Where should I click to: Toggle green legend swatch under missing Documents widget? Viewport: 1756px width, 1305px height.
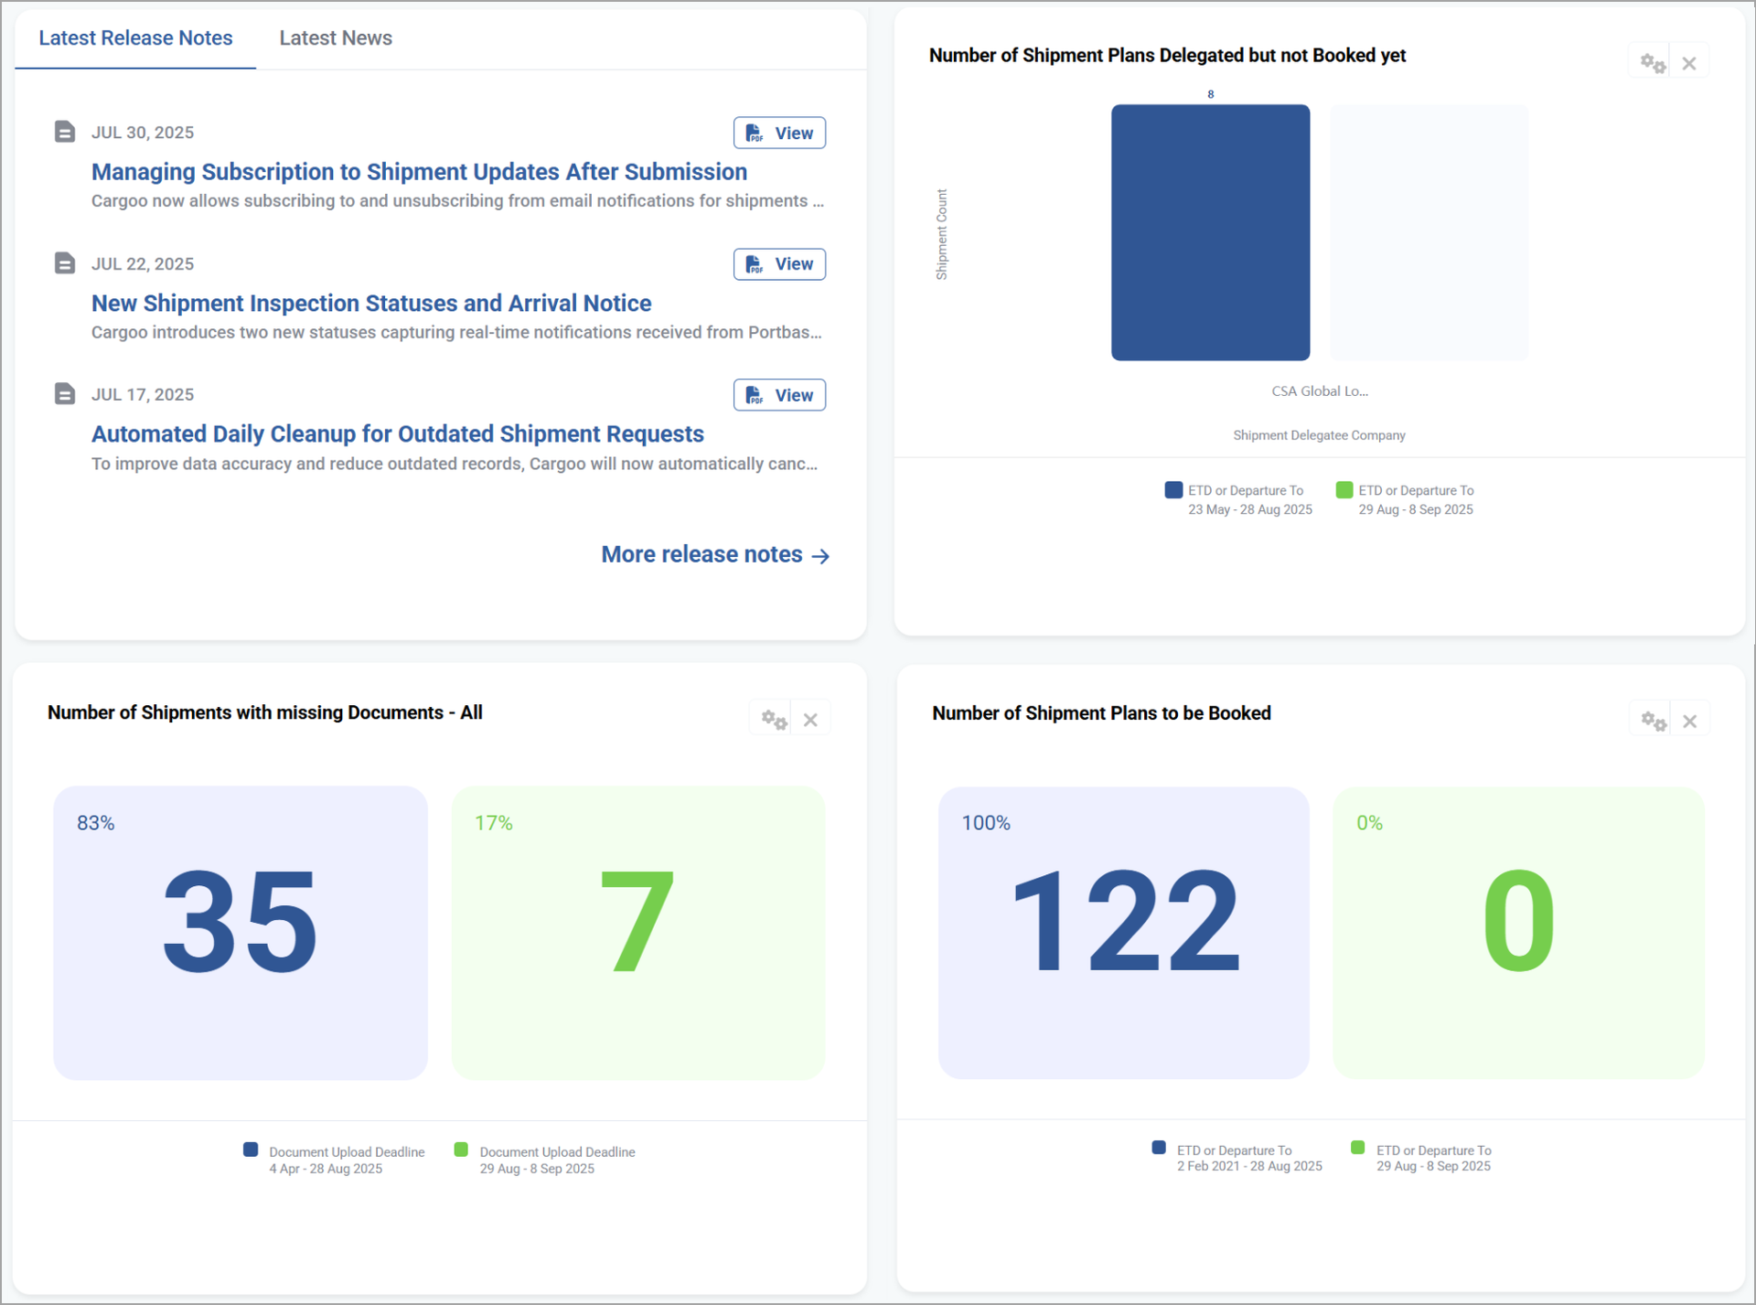click(x=461, y=1150)
